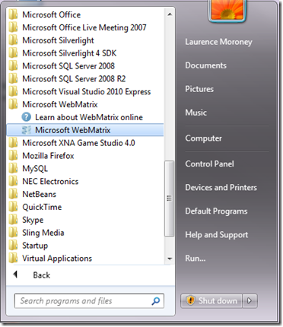Open the Laurence Moroney user folder
The width and height of the screenshot is (283, 327).
pyautogui.click(x=218, y=42)
